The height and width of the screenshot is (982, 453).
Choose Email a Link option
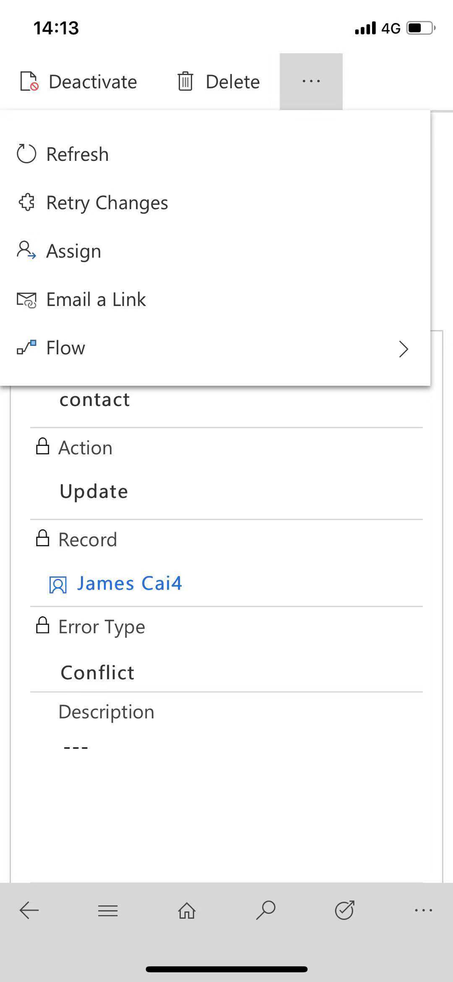96,300
